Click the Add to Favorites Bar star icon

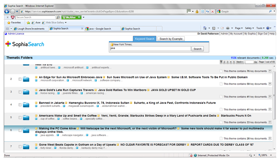coord(28,23)
